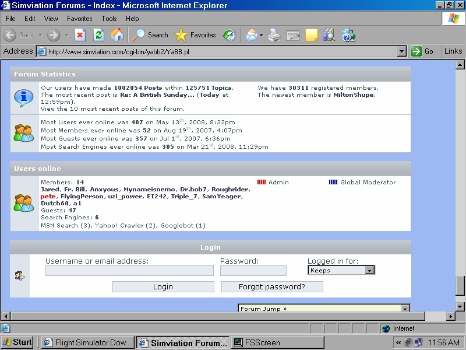Print the page using the printer icon
Image resolution: width=466 pixels, height=350 pixels.
click(x=274, y=35)
